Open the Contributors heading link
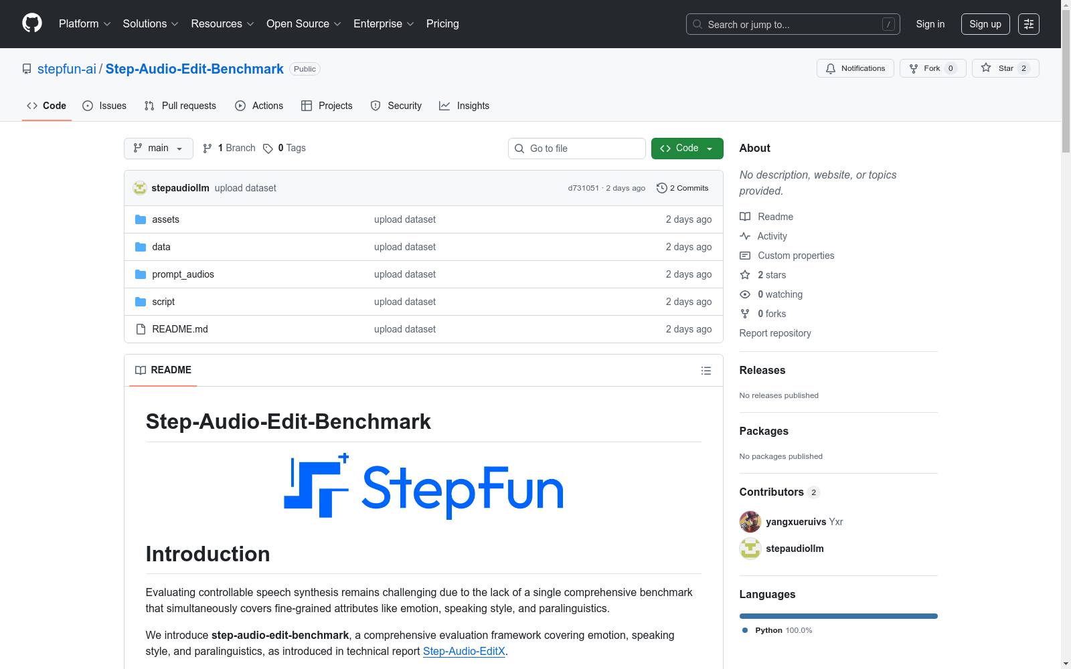 click(780, 492)
